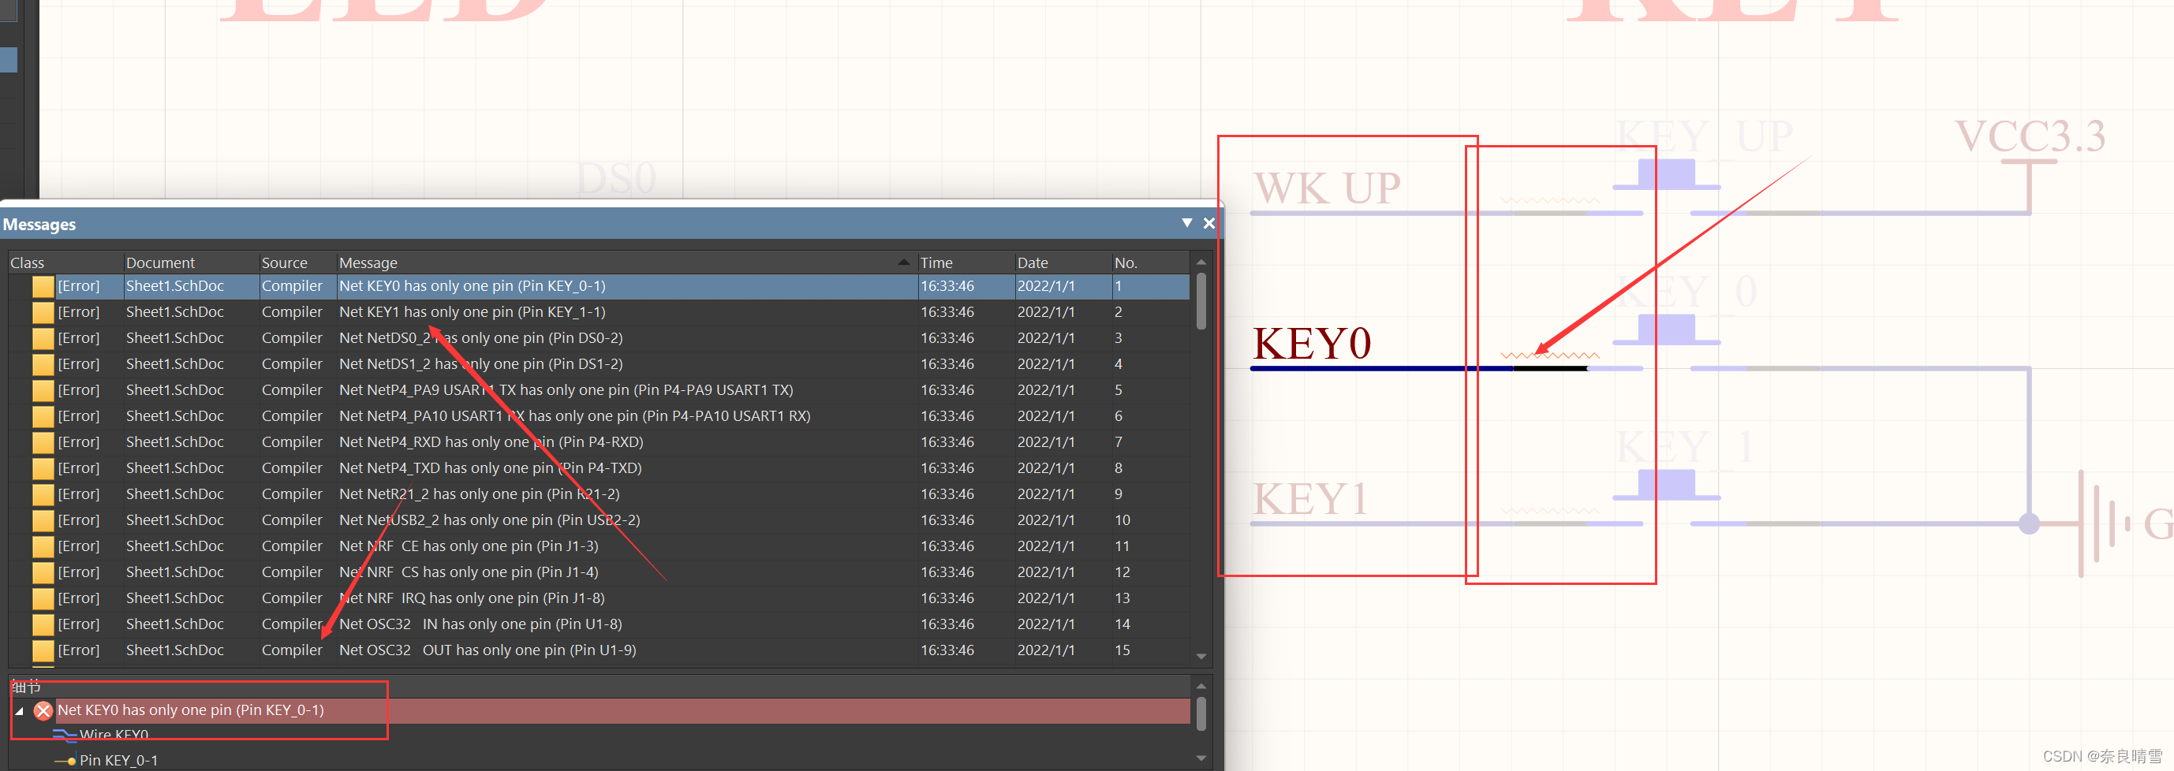The image size is (2174, 771).
Task: Select error icon for NetP4_PA9 USART1 TX row
Action: [x=43, y=390]
